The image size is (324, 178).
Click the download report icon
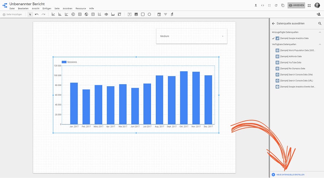click(256, 5)
